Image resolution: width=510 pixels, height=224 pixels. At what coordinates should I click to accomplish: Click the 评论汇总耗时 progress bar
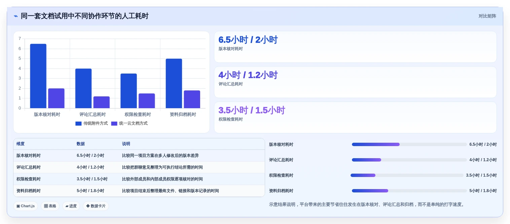[409, 160]
